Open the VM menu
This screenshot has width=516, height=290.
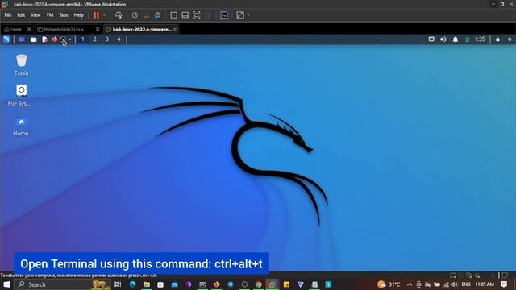pyautogui.click(x=50, y=15)
